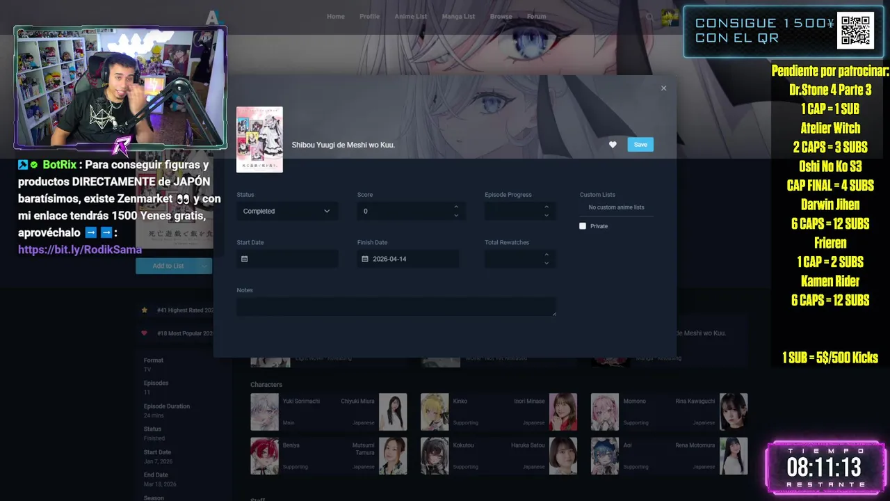Click the '#41 Highest Rated' ranking text
Screen dimensions: 890x501
pyautogui.click(x=185, y=310)
